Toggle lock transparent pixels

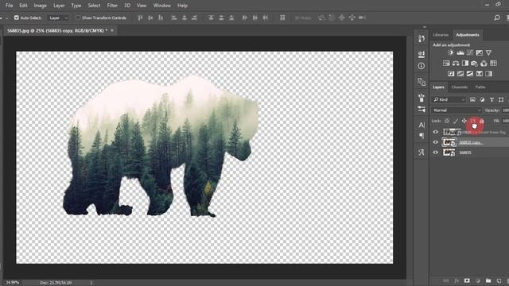pos(447,121)
